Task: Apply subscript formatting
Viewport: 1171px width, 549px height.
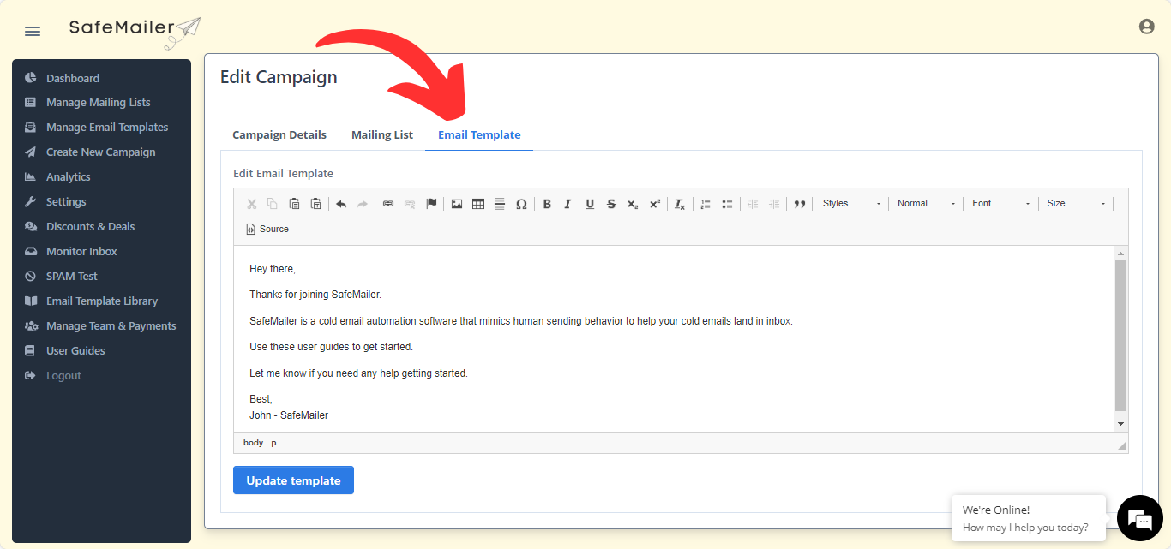Action: coord(633,204)
